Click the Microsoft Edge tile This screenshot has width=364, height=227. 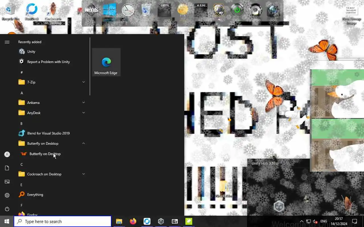106,62
